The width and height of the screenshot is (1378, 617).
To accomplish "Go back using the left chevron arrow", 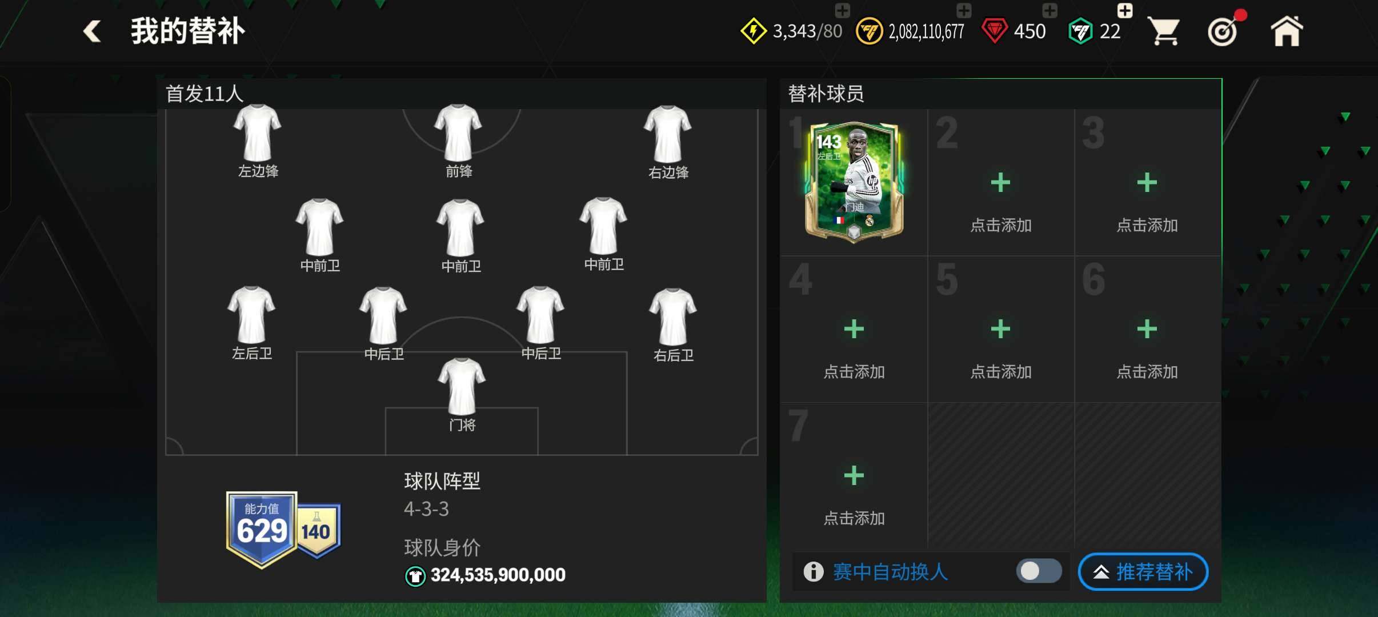I will (x=92, y=31).
